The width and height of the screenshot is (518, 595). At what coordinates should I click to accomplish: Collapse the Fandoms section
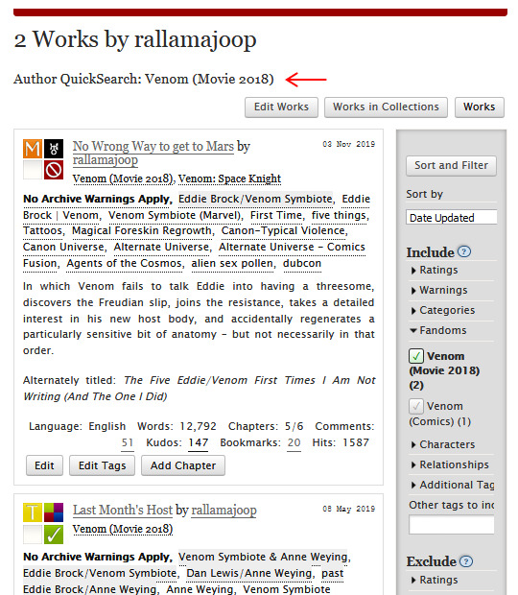point(438,330)
